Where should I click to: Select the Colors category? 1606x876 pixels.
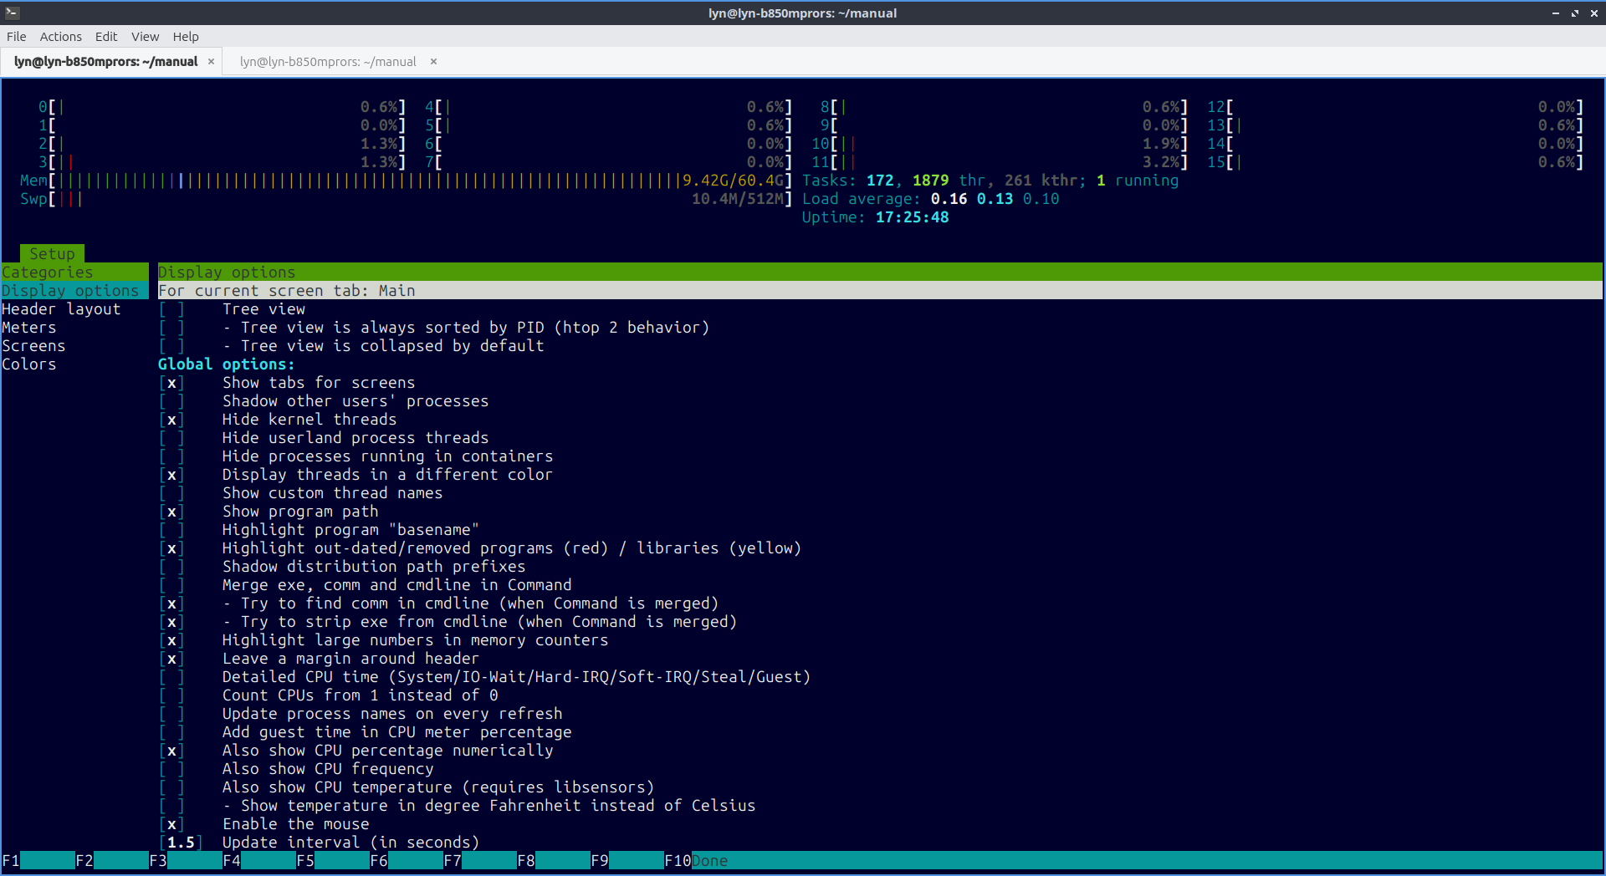click(29, 364)
